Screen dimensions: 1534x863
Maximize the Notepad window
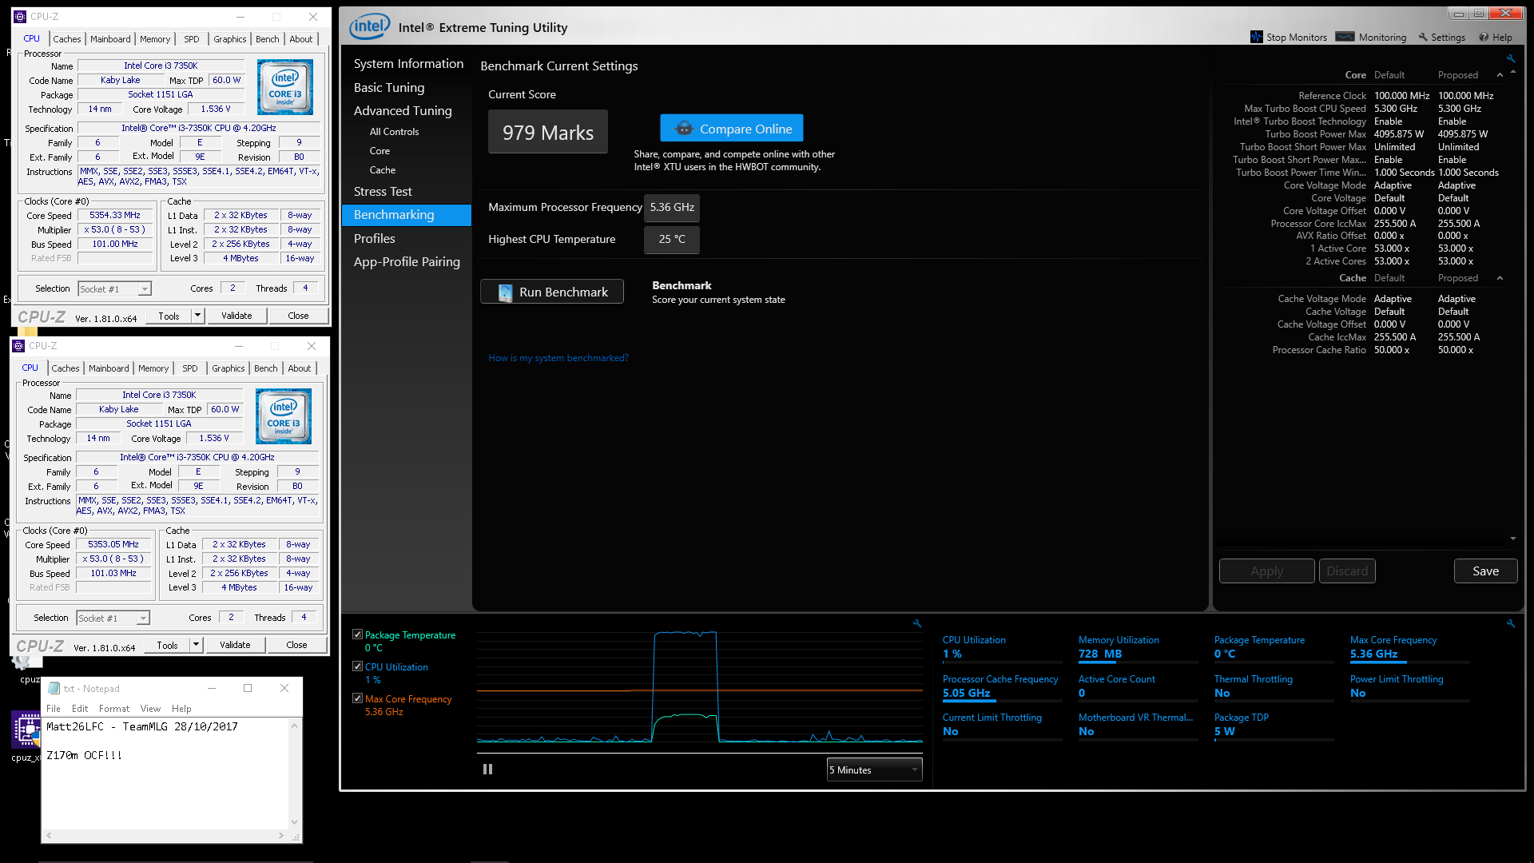248,688
